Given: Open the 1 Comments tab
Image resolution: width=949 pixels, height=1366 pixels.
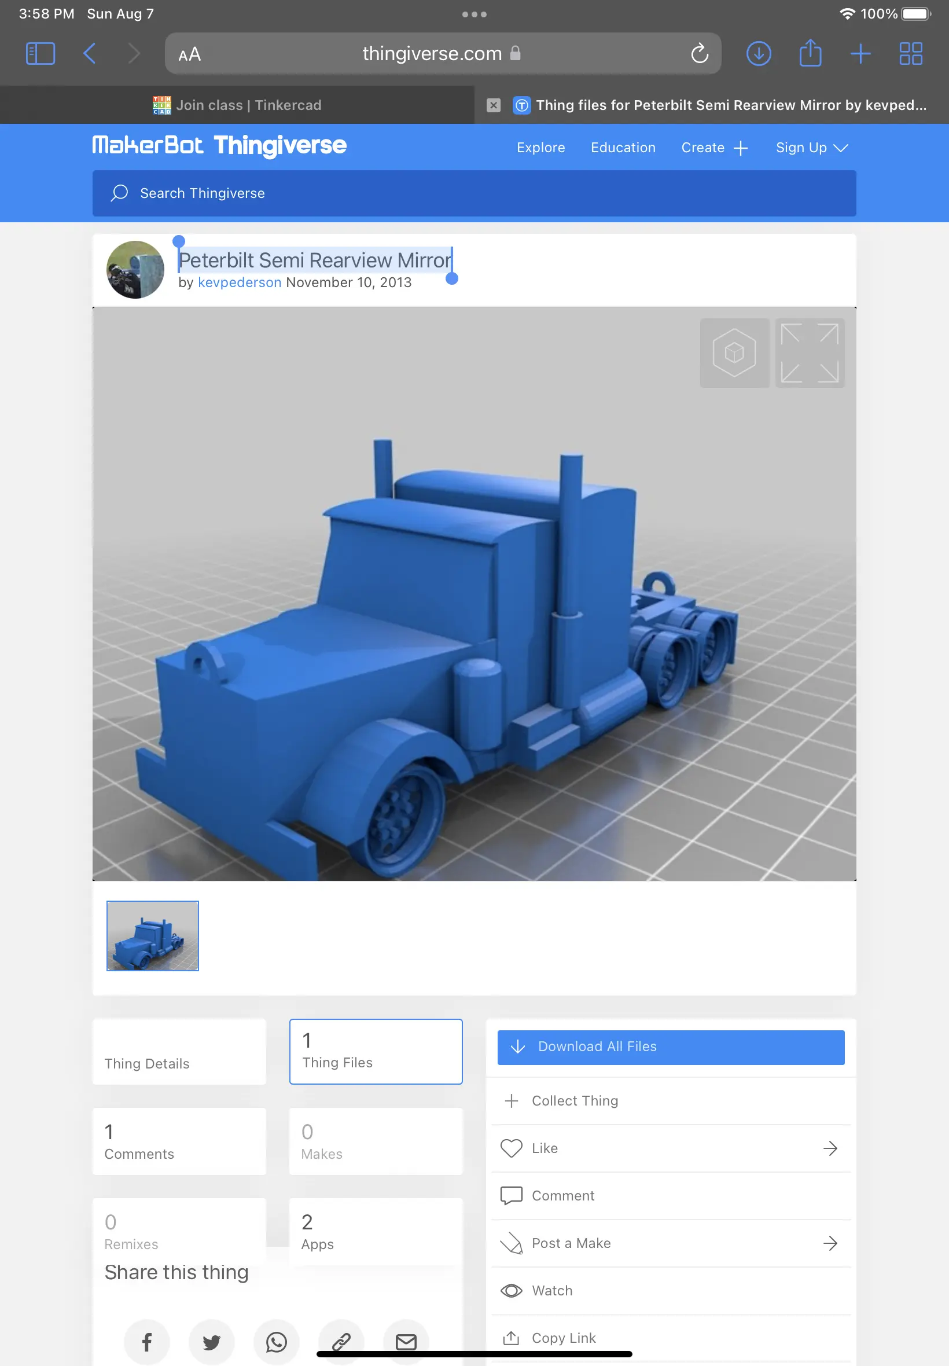Looking at the screenshot, I should click(x=179, y=1141).
